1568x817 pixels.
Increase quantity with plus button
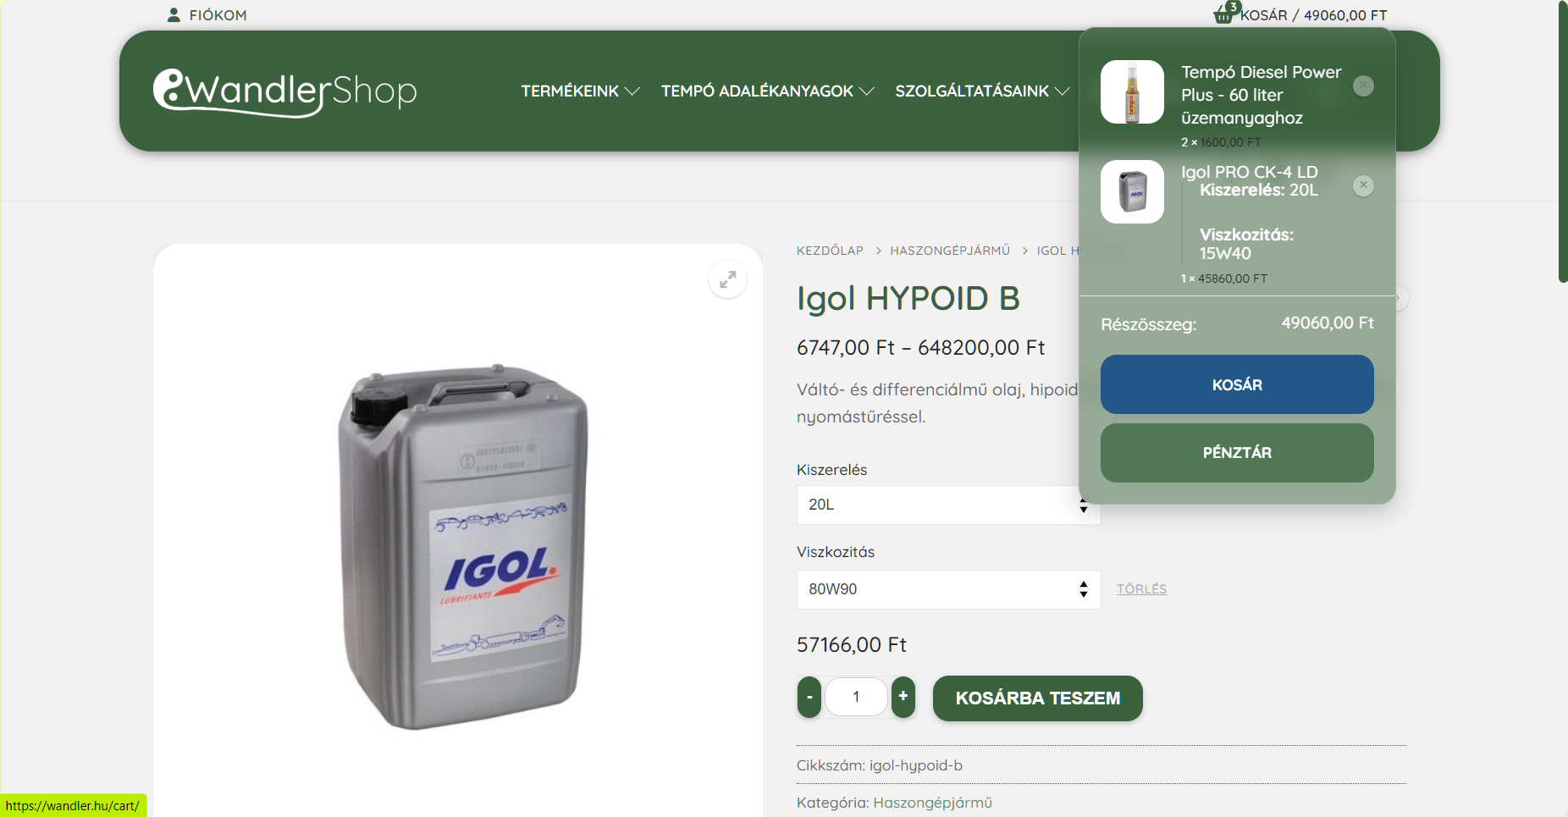(903, 697)
